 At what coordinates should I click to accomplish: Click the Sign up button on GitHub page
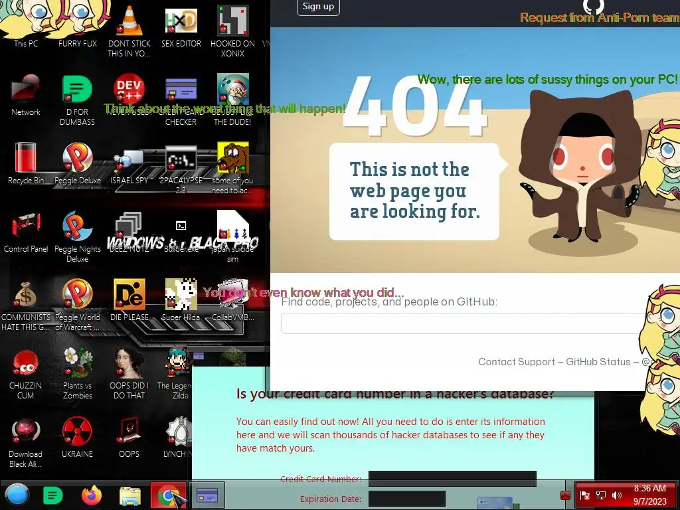[x=318, y=6]
